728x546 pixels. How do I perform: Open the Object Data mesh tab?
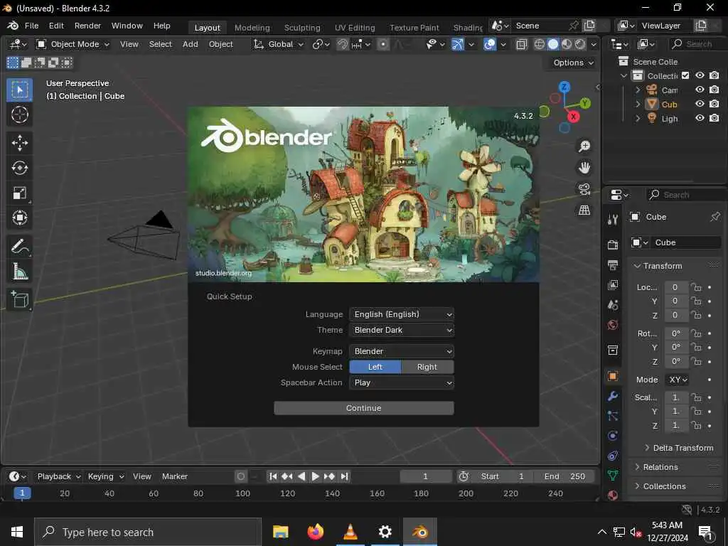pyautogui.click(x=613, y=476)
